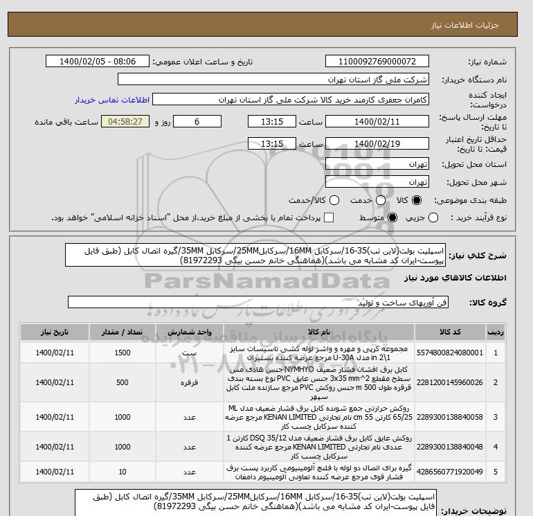
Task: Click the aluminium flange clamp product name cell
Action: click(x=319, y=472)
